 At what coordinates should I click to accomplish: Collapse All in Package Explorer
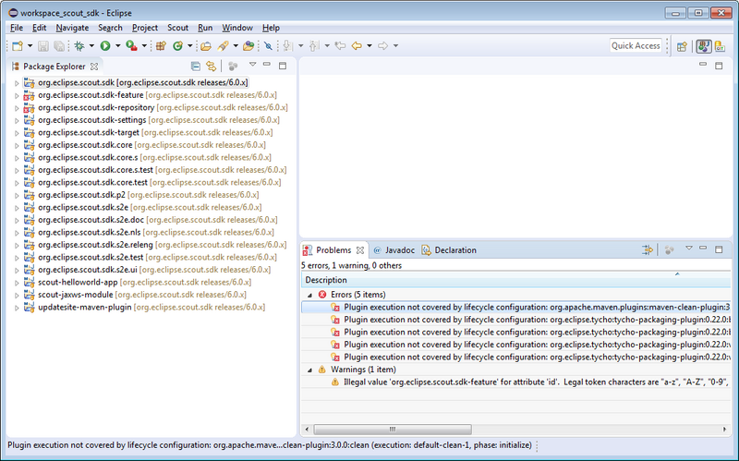pyautogui.click(x=196, y=66)
